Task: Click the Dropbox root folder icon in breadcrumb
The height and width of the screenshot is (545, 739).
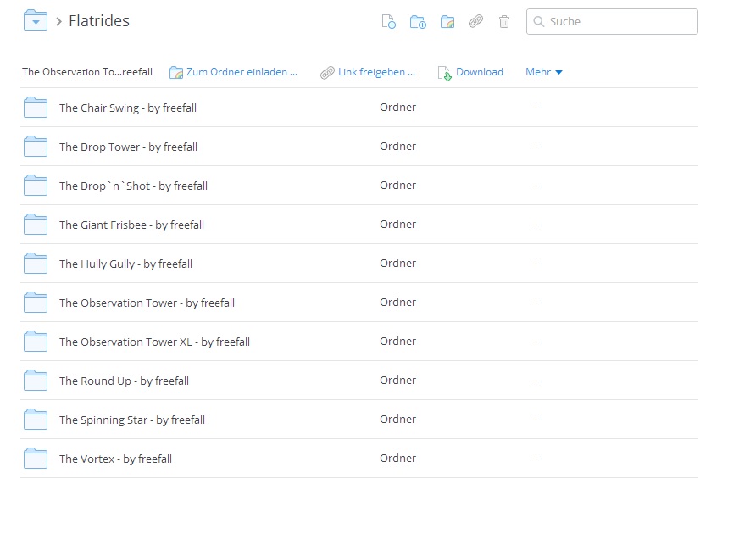Action: pos(35,21)
